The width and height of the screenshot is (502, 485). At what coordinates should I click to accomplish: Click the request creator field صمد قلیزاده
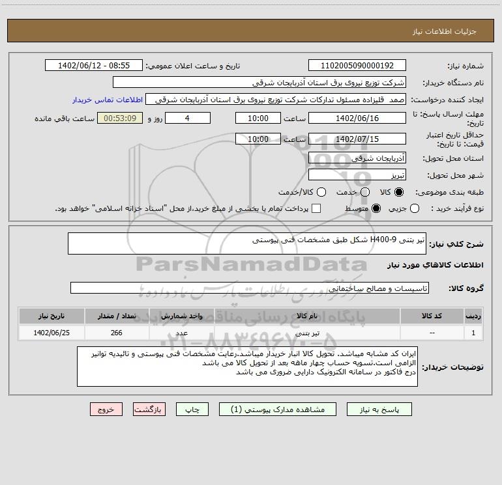pos(276,100)
